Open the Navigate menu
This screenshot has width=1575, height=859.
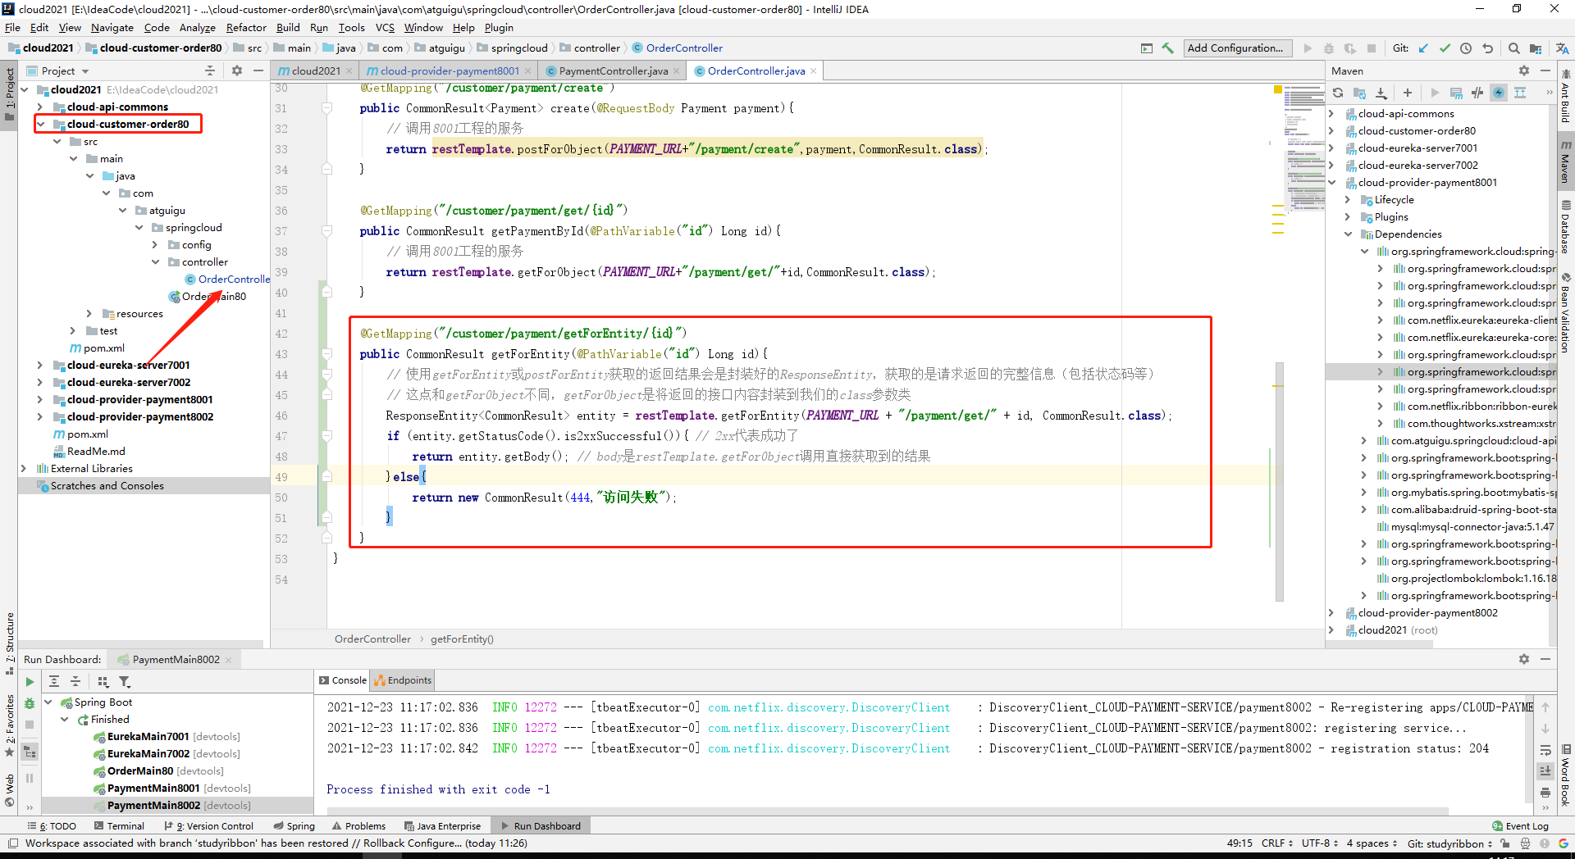pyautogui.click(x=112, y=28)
